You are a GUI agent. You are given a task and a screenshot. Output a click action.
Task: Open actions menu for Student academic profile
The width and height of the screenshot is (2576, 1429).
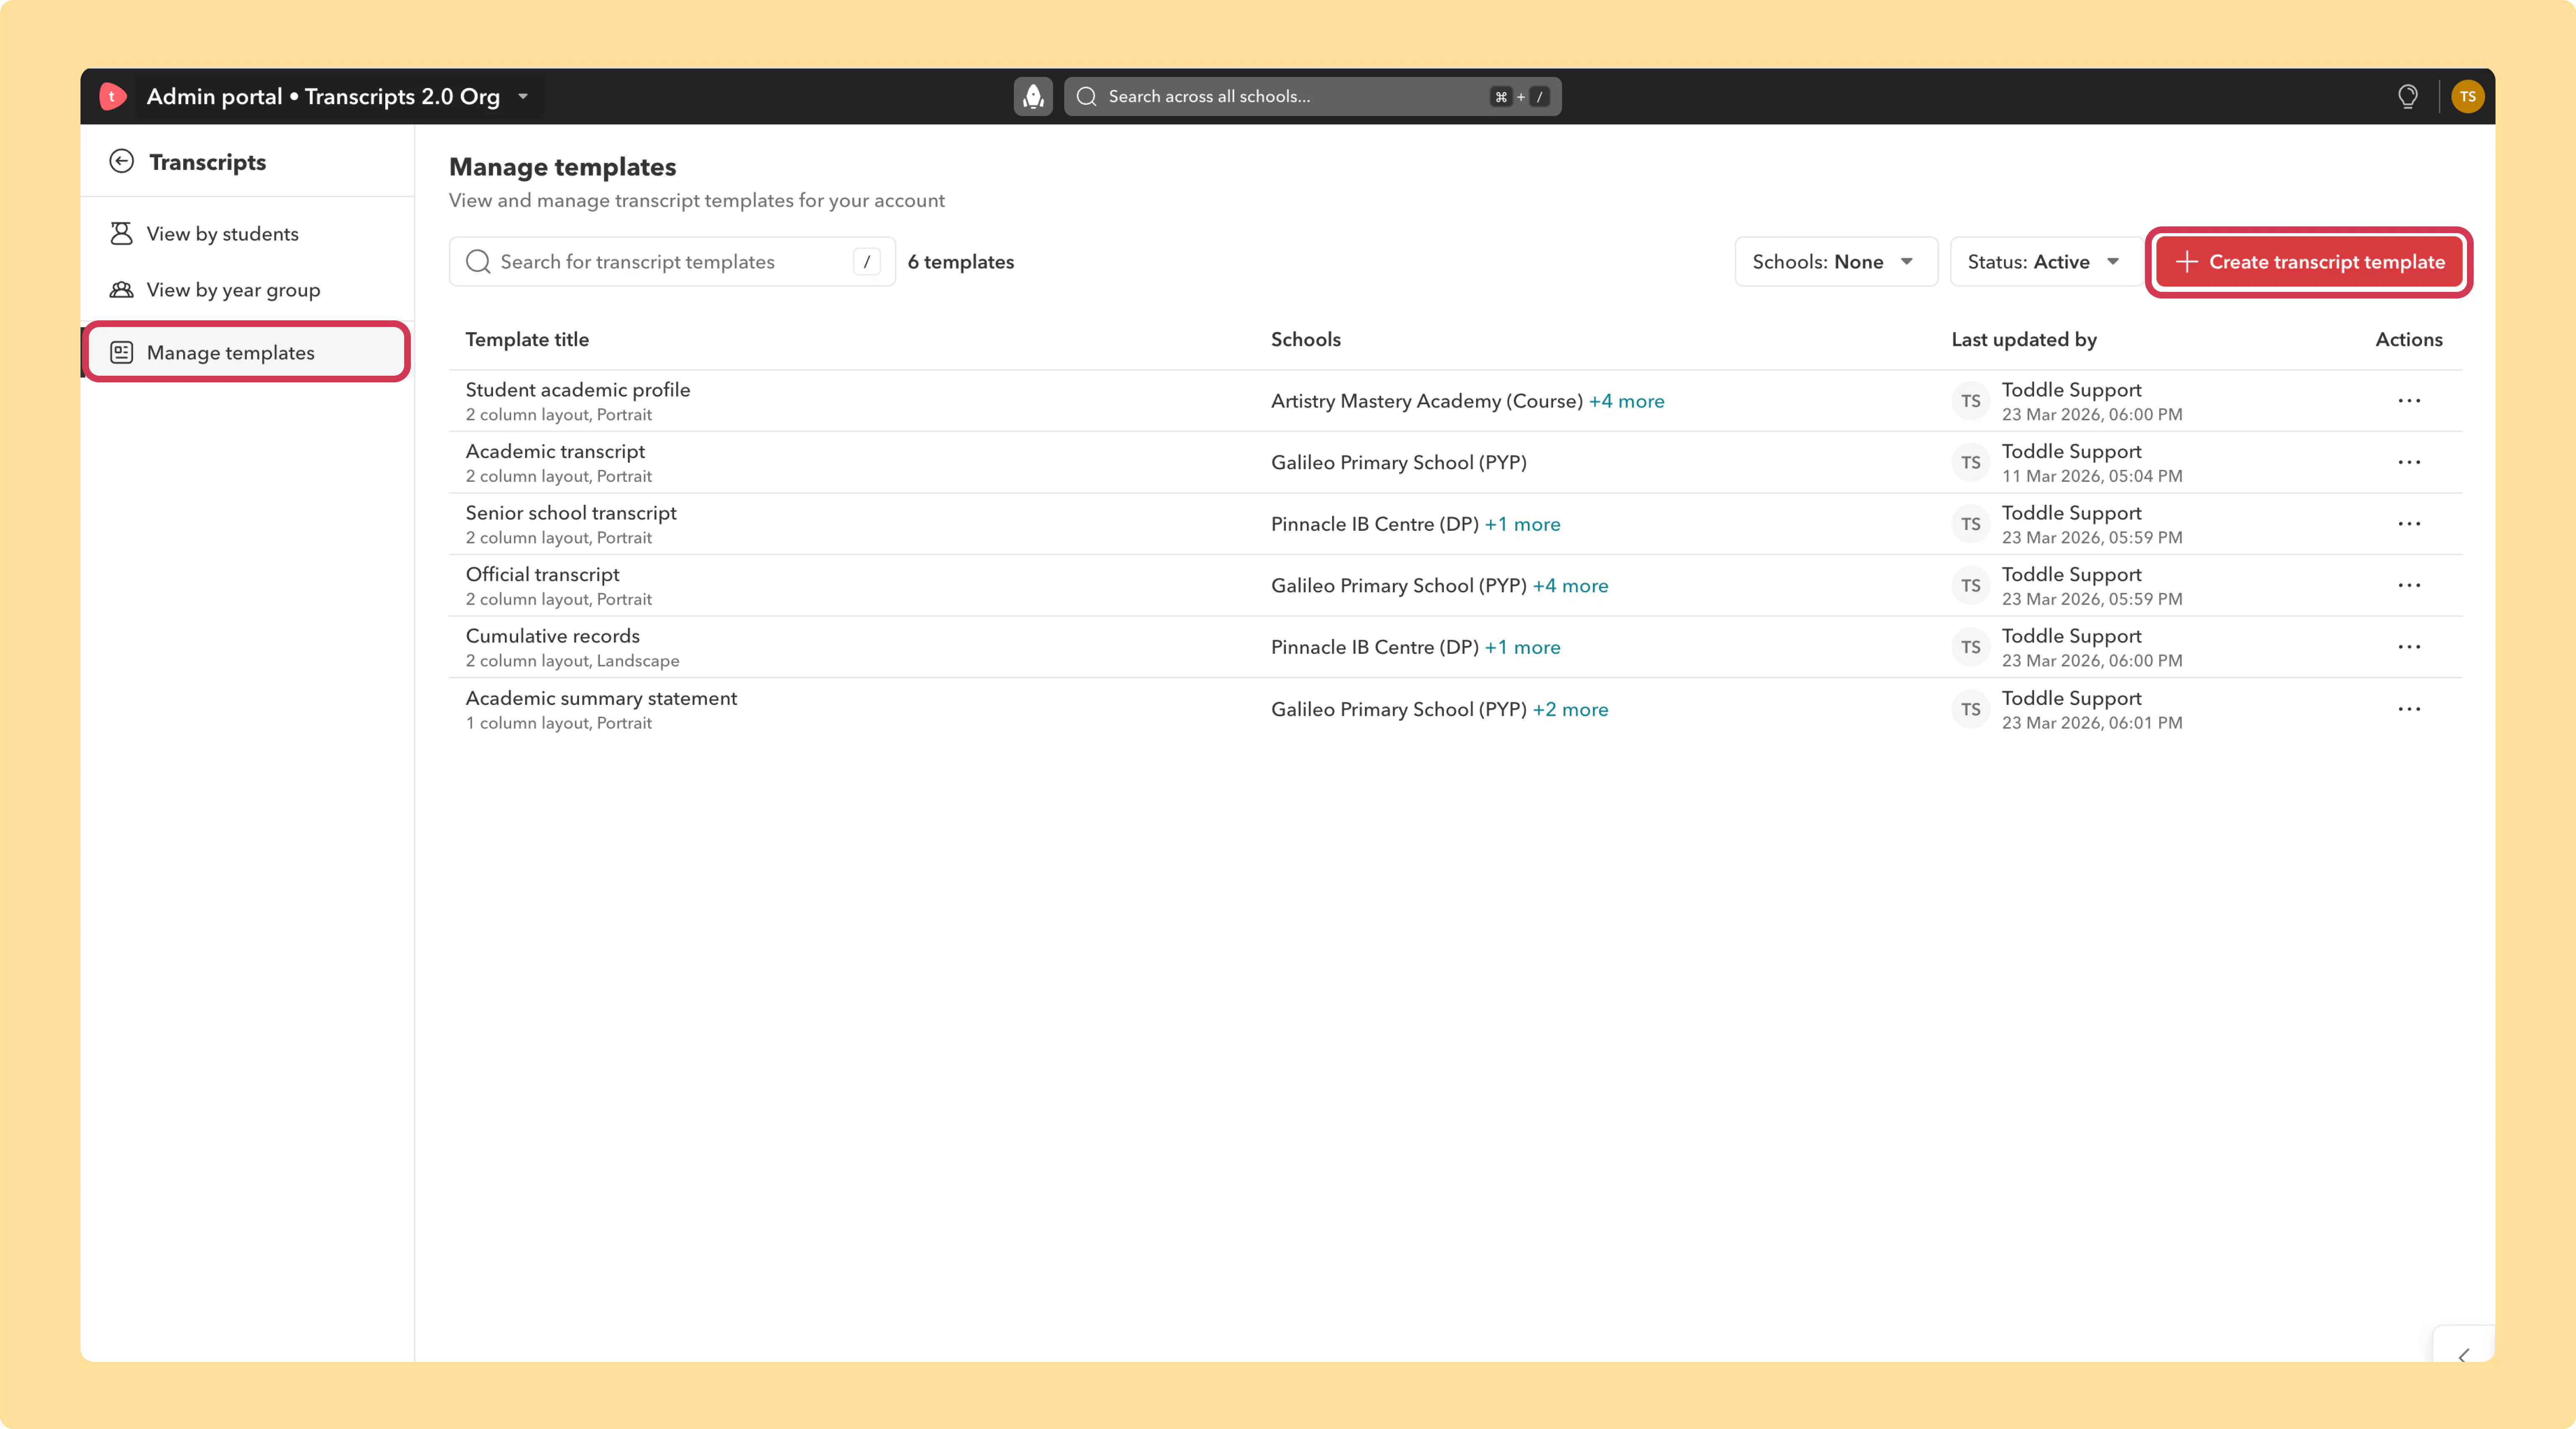[x=2409, y=401]
